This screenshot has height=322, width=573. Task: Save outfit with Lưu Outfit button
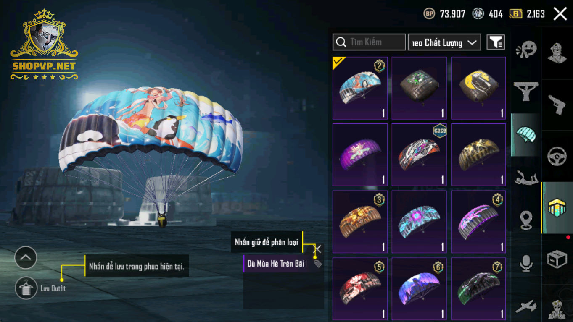(26, 288)
